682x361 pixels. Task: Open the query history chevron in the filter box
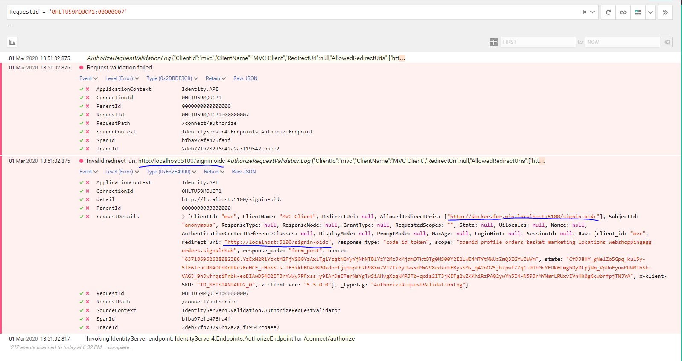[x=592, y=12]
